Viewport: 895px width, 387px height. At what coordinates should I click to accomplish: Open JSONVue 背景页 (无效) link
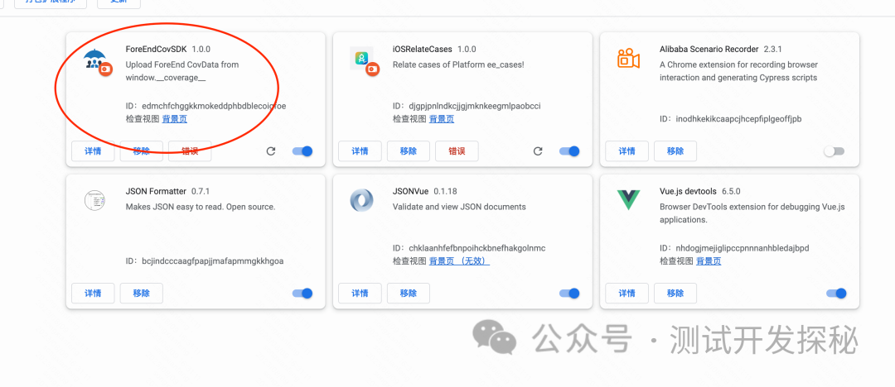coord(459,261)
